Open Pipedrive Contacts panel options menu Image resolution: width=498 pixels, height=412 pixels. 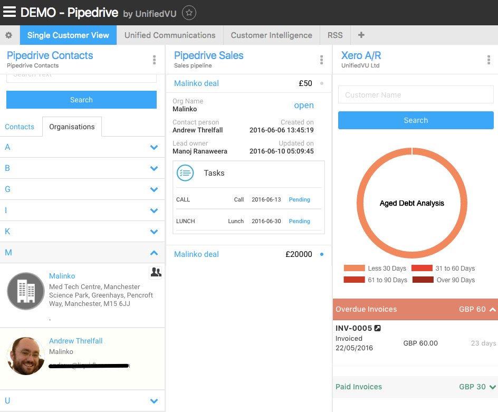pyautogui.click(x=155, y=60)
